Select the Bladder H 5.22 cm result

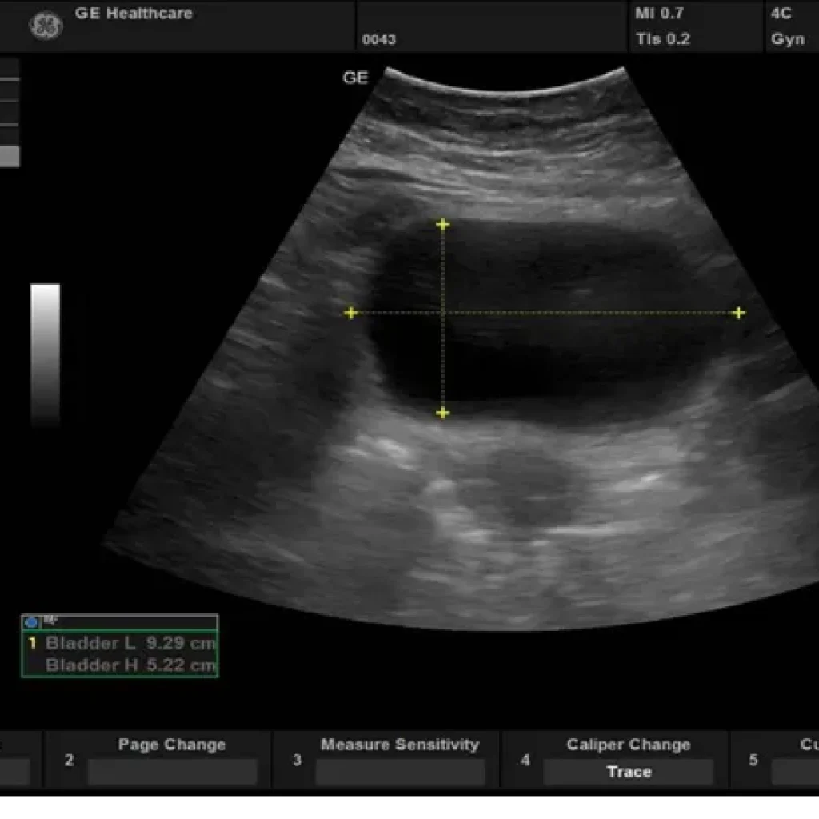point(130,665)
